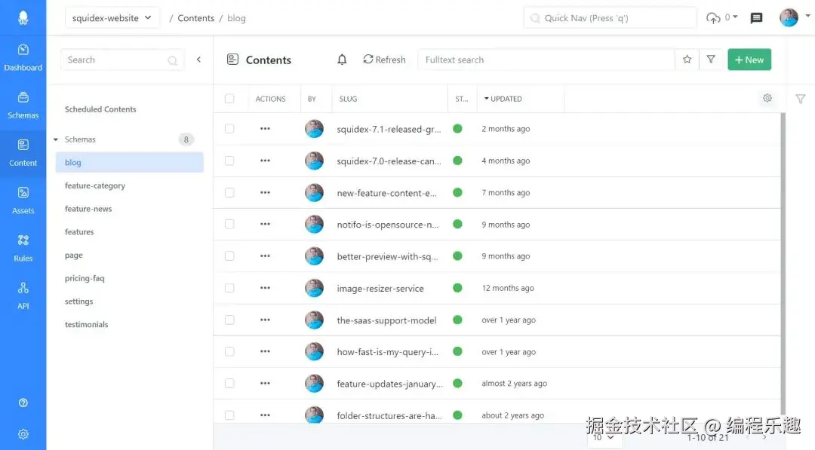Open actions menu for image-resizer-service row

click(x=265, y=288)
